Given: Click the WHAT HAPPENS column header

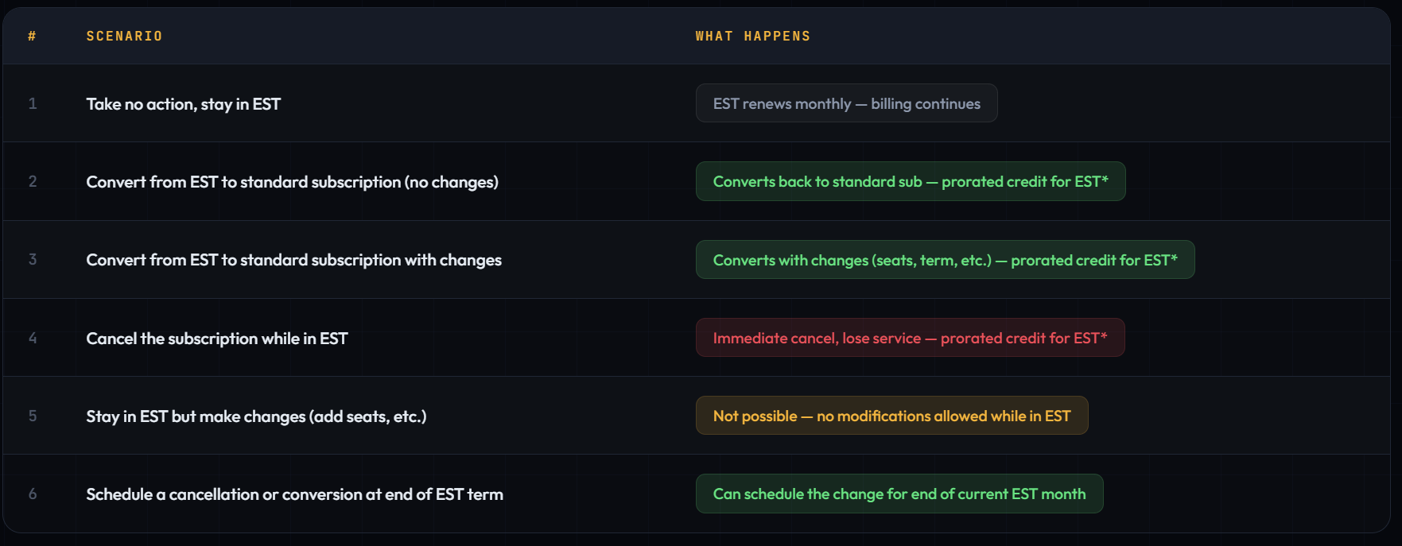Looking at the screenshot, I should tap(752, 37).
